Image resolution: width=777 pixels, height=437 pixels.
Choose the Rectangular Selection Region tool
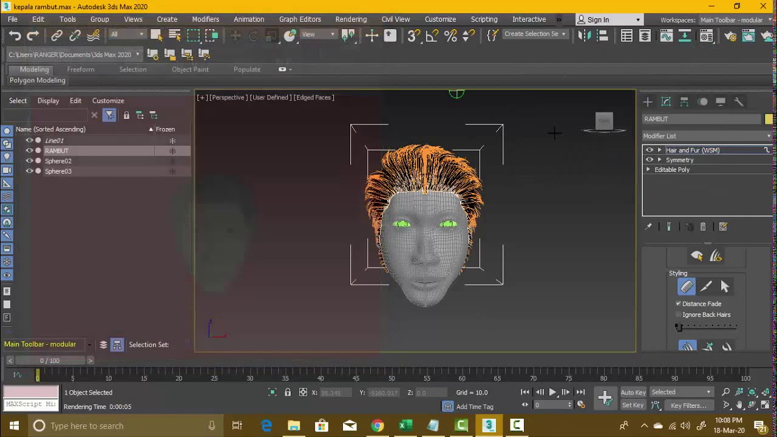click(x=193, y=35)
